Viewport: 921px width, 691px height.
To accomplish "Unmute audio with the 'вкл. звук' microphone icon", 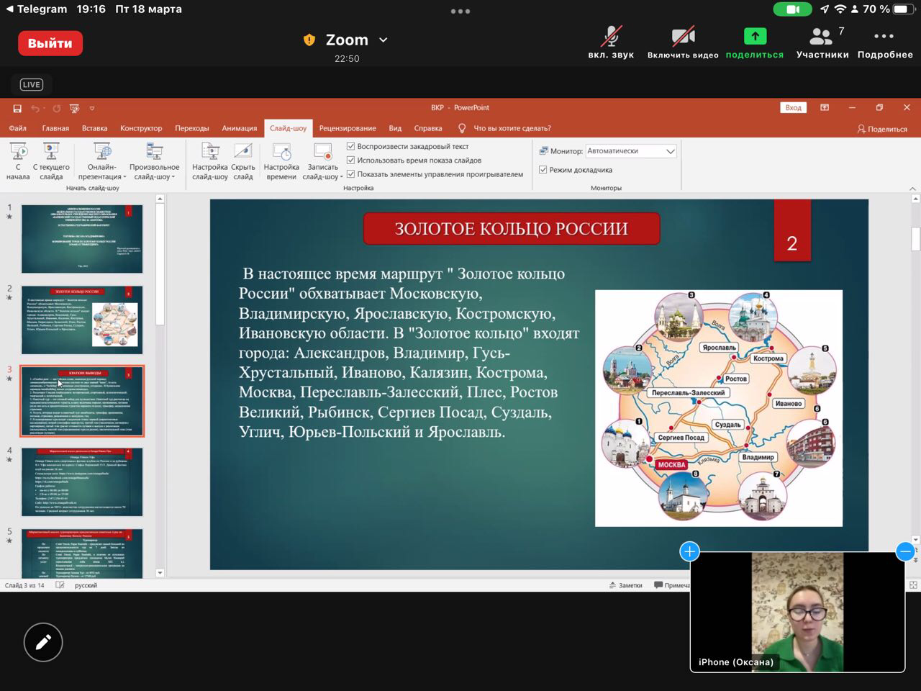I will [611, 37].
